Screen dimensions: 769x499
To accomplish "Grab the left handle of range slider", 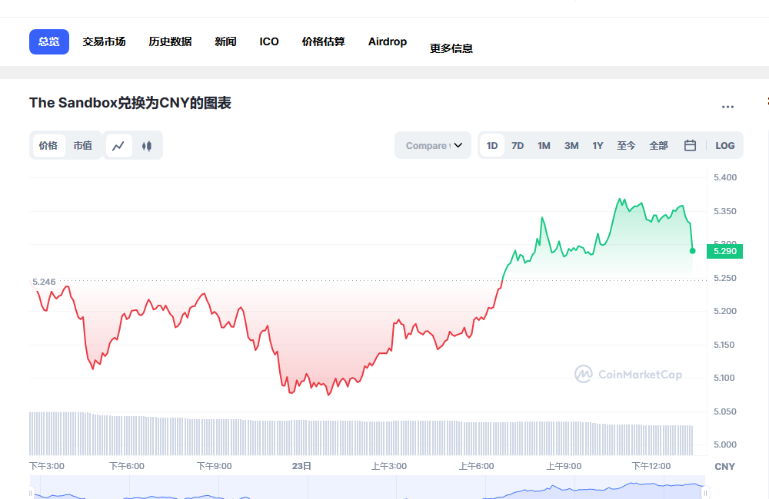I will (31, 493).
